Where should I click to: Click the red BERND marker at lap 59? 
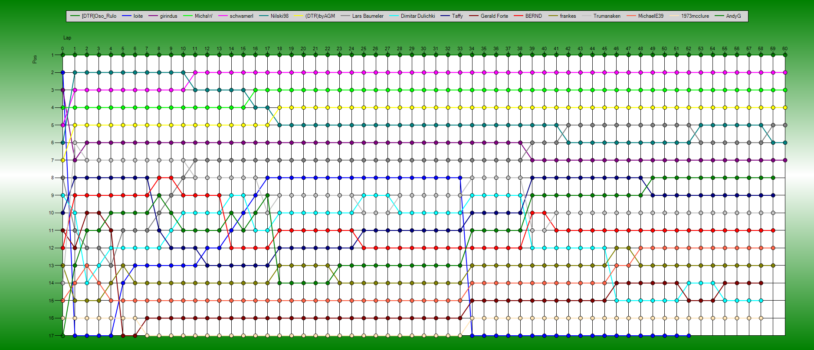click(x=773, y=230)
